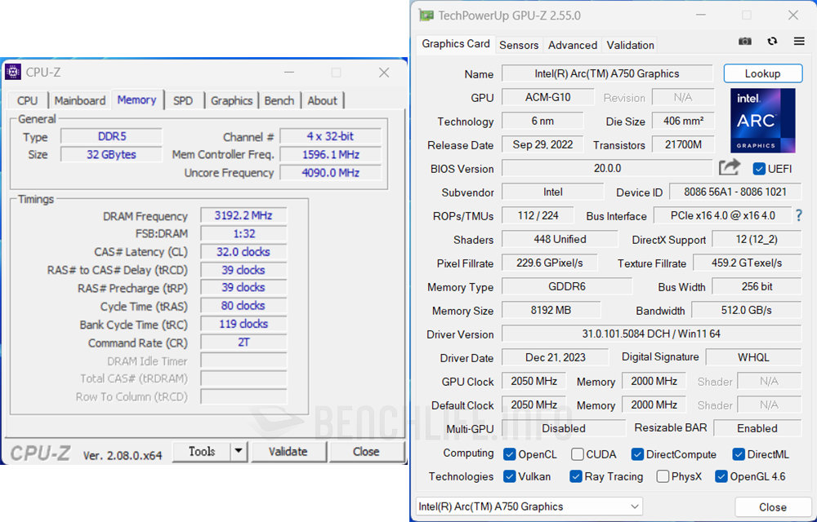The height and width of the screenshot is (522, 817).
Task: Open the Advanced tab in GPU-Z
Action: [x=573, y=45]
